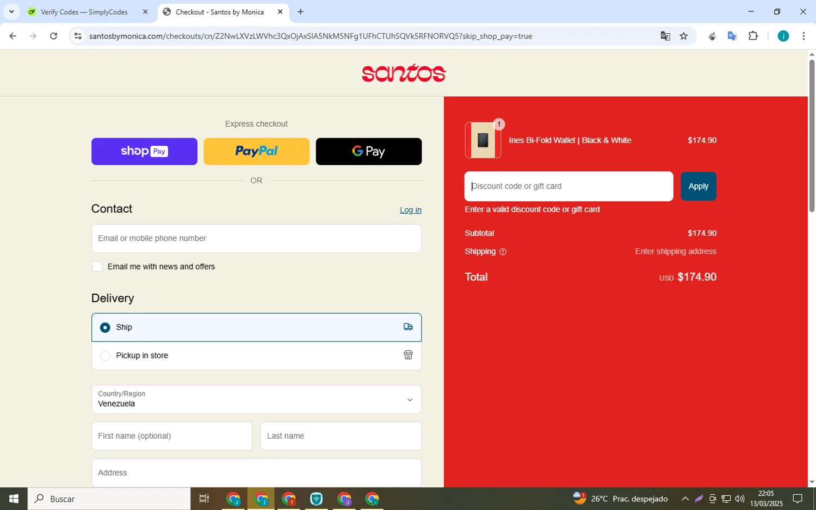Open the Country/Region dropdown
Screen dimensions: 816x510
pos(256,399)
